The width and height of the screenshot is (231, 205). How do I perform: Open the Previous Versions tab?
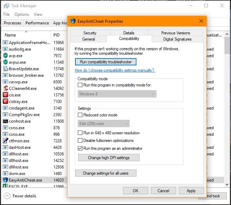176,33
